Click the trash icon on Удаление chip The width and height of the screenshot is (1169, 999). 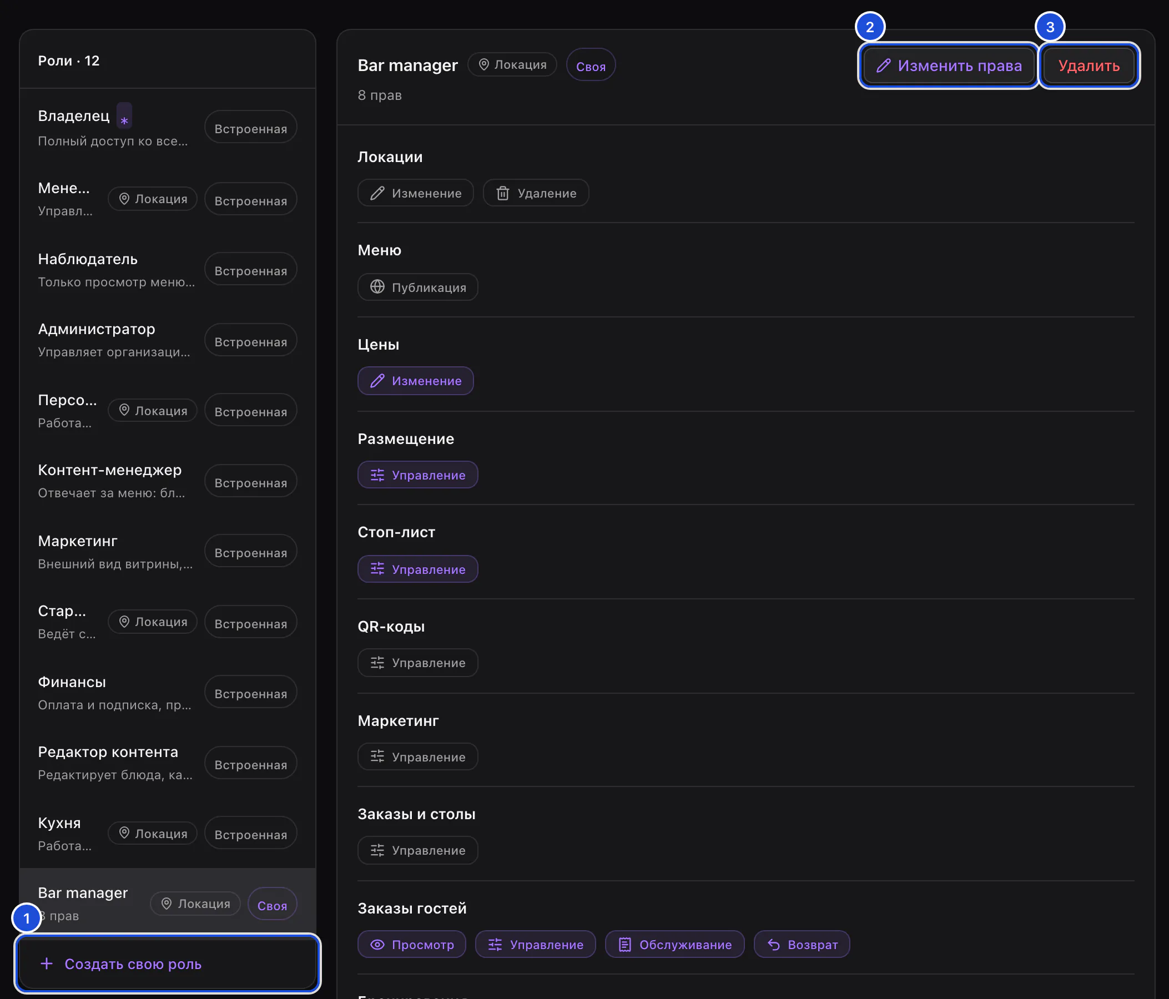click(x=503, y=194)
